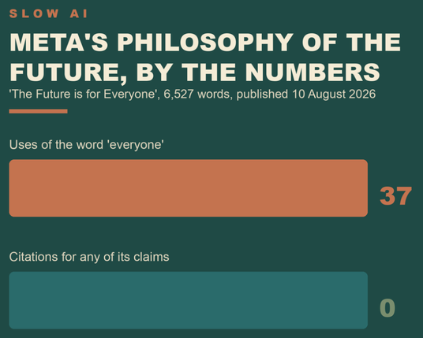Click the SLOW AI brand label
The height and width of the screenshot is (338, 423).
(49, 13)
